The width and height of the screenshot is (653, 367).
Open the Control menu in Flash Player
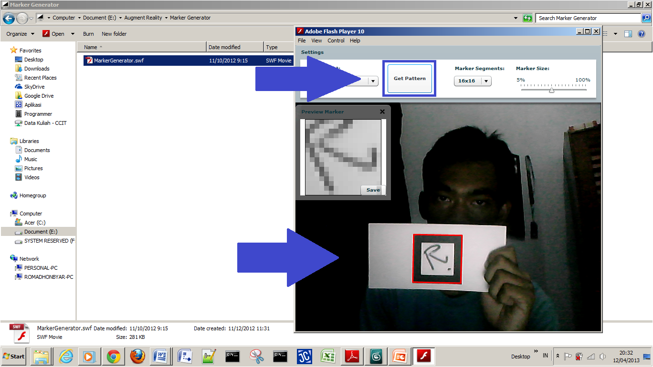point(336,41)
